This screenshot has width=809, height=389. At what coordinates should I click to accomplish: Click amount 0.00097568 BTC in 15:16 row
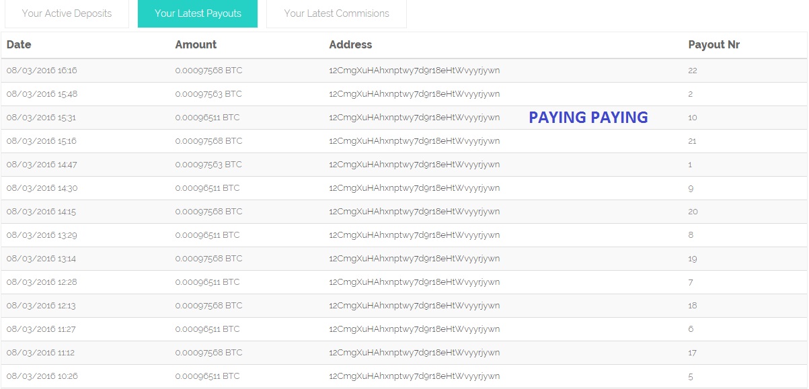208,141
